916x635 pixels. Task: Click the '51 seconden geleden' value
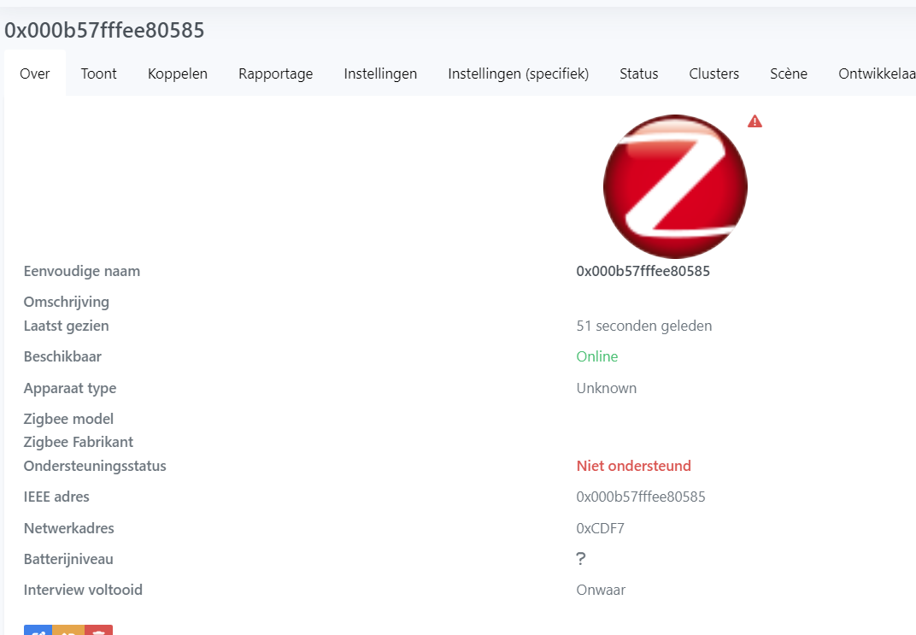[x=644, y=326]
